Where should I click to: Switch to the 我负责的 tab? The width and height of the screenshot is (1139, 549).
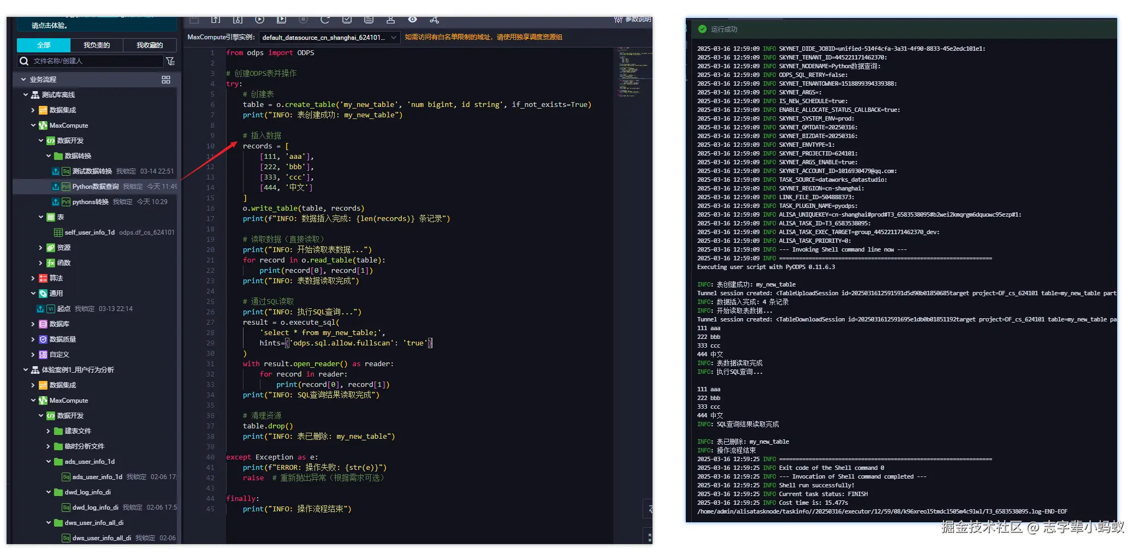click(x=96, y=45)
